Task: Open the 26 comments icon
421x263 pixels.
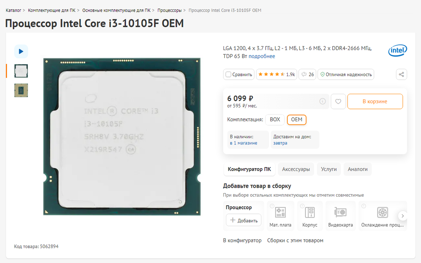Action: coord(307,74)
